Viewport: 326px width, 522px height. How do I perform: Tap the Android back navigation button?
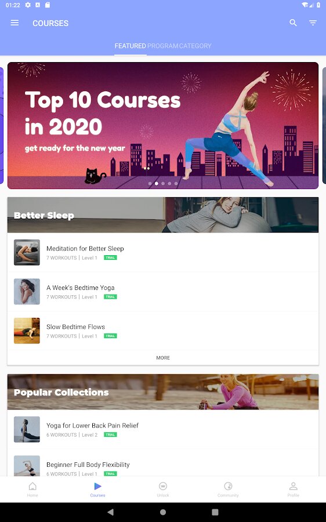click(x=111, y=512)
